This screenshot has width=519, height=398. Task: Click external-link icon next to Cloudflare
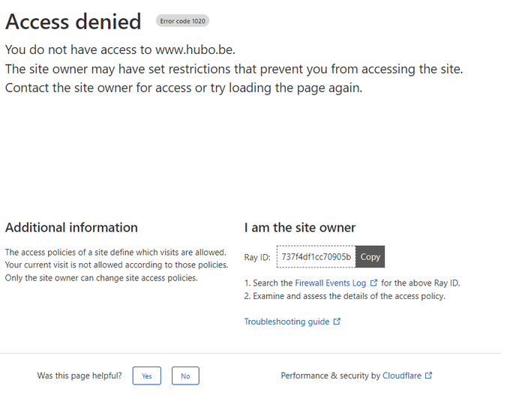tap(428, 376)
